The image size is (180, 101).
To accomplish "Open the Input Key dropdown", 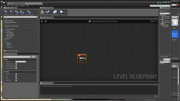I will click(21, 62).
